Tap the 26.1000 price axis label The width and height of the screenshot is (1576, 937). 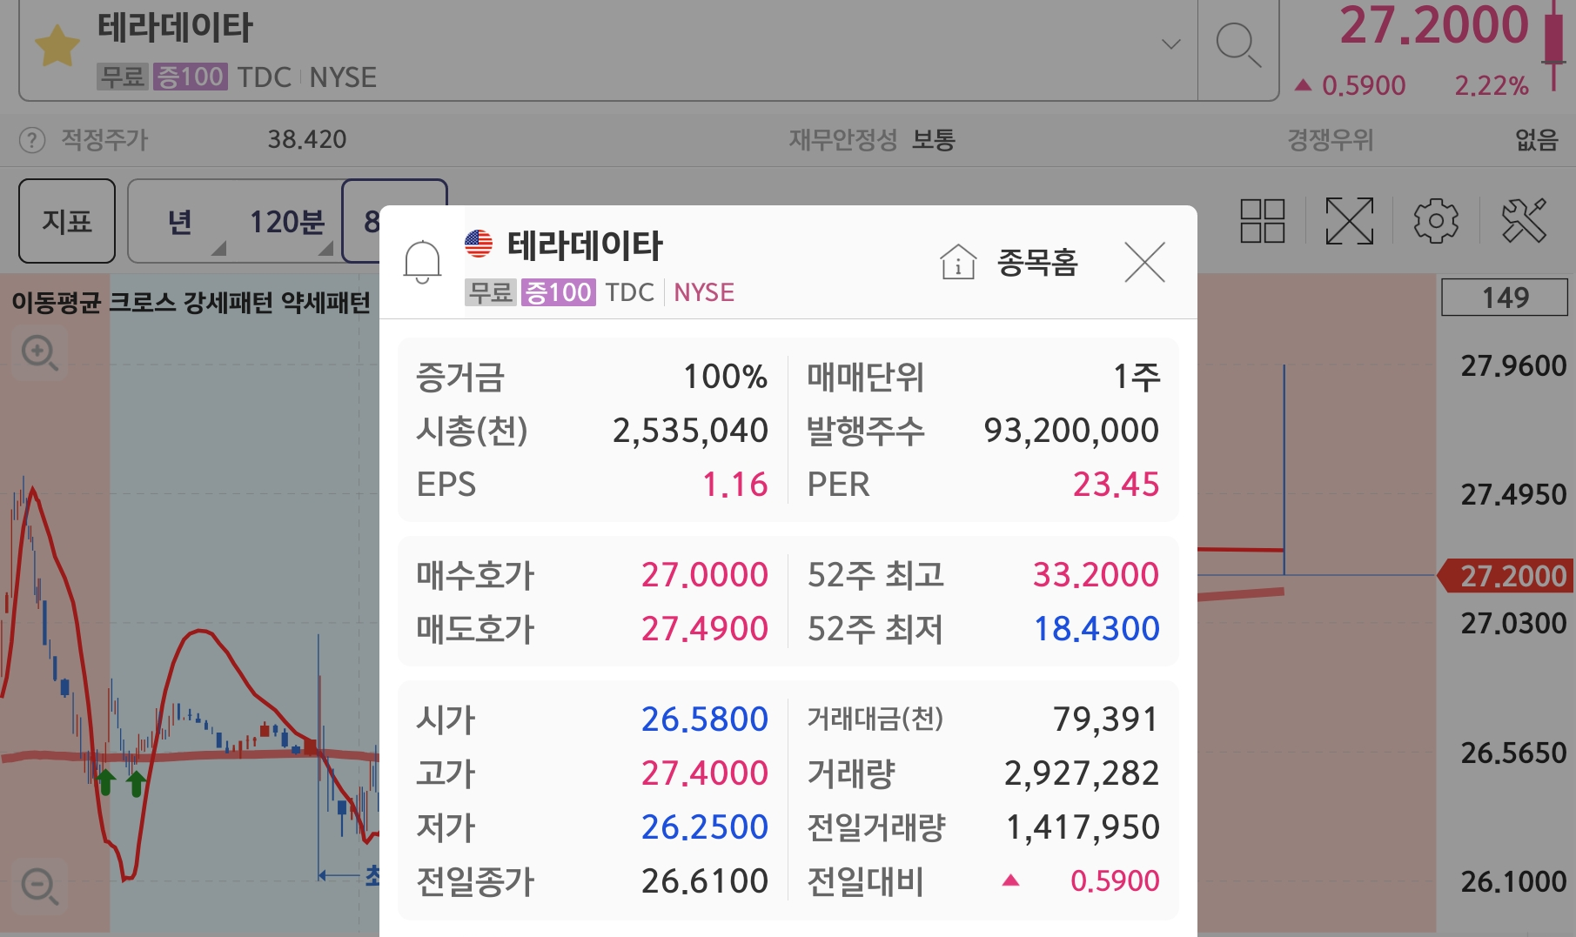pos(1513,882)
